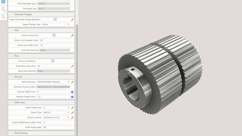Collapse the Standard Flanges section
Image resolution: width=242 pixels, height=136 pixels.
coord(11,14)
